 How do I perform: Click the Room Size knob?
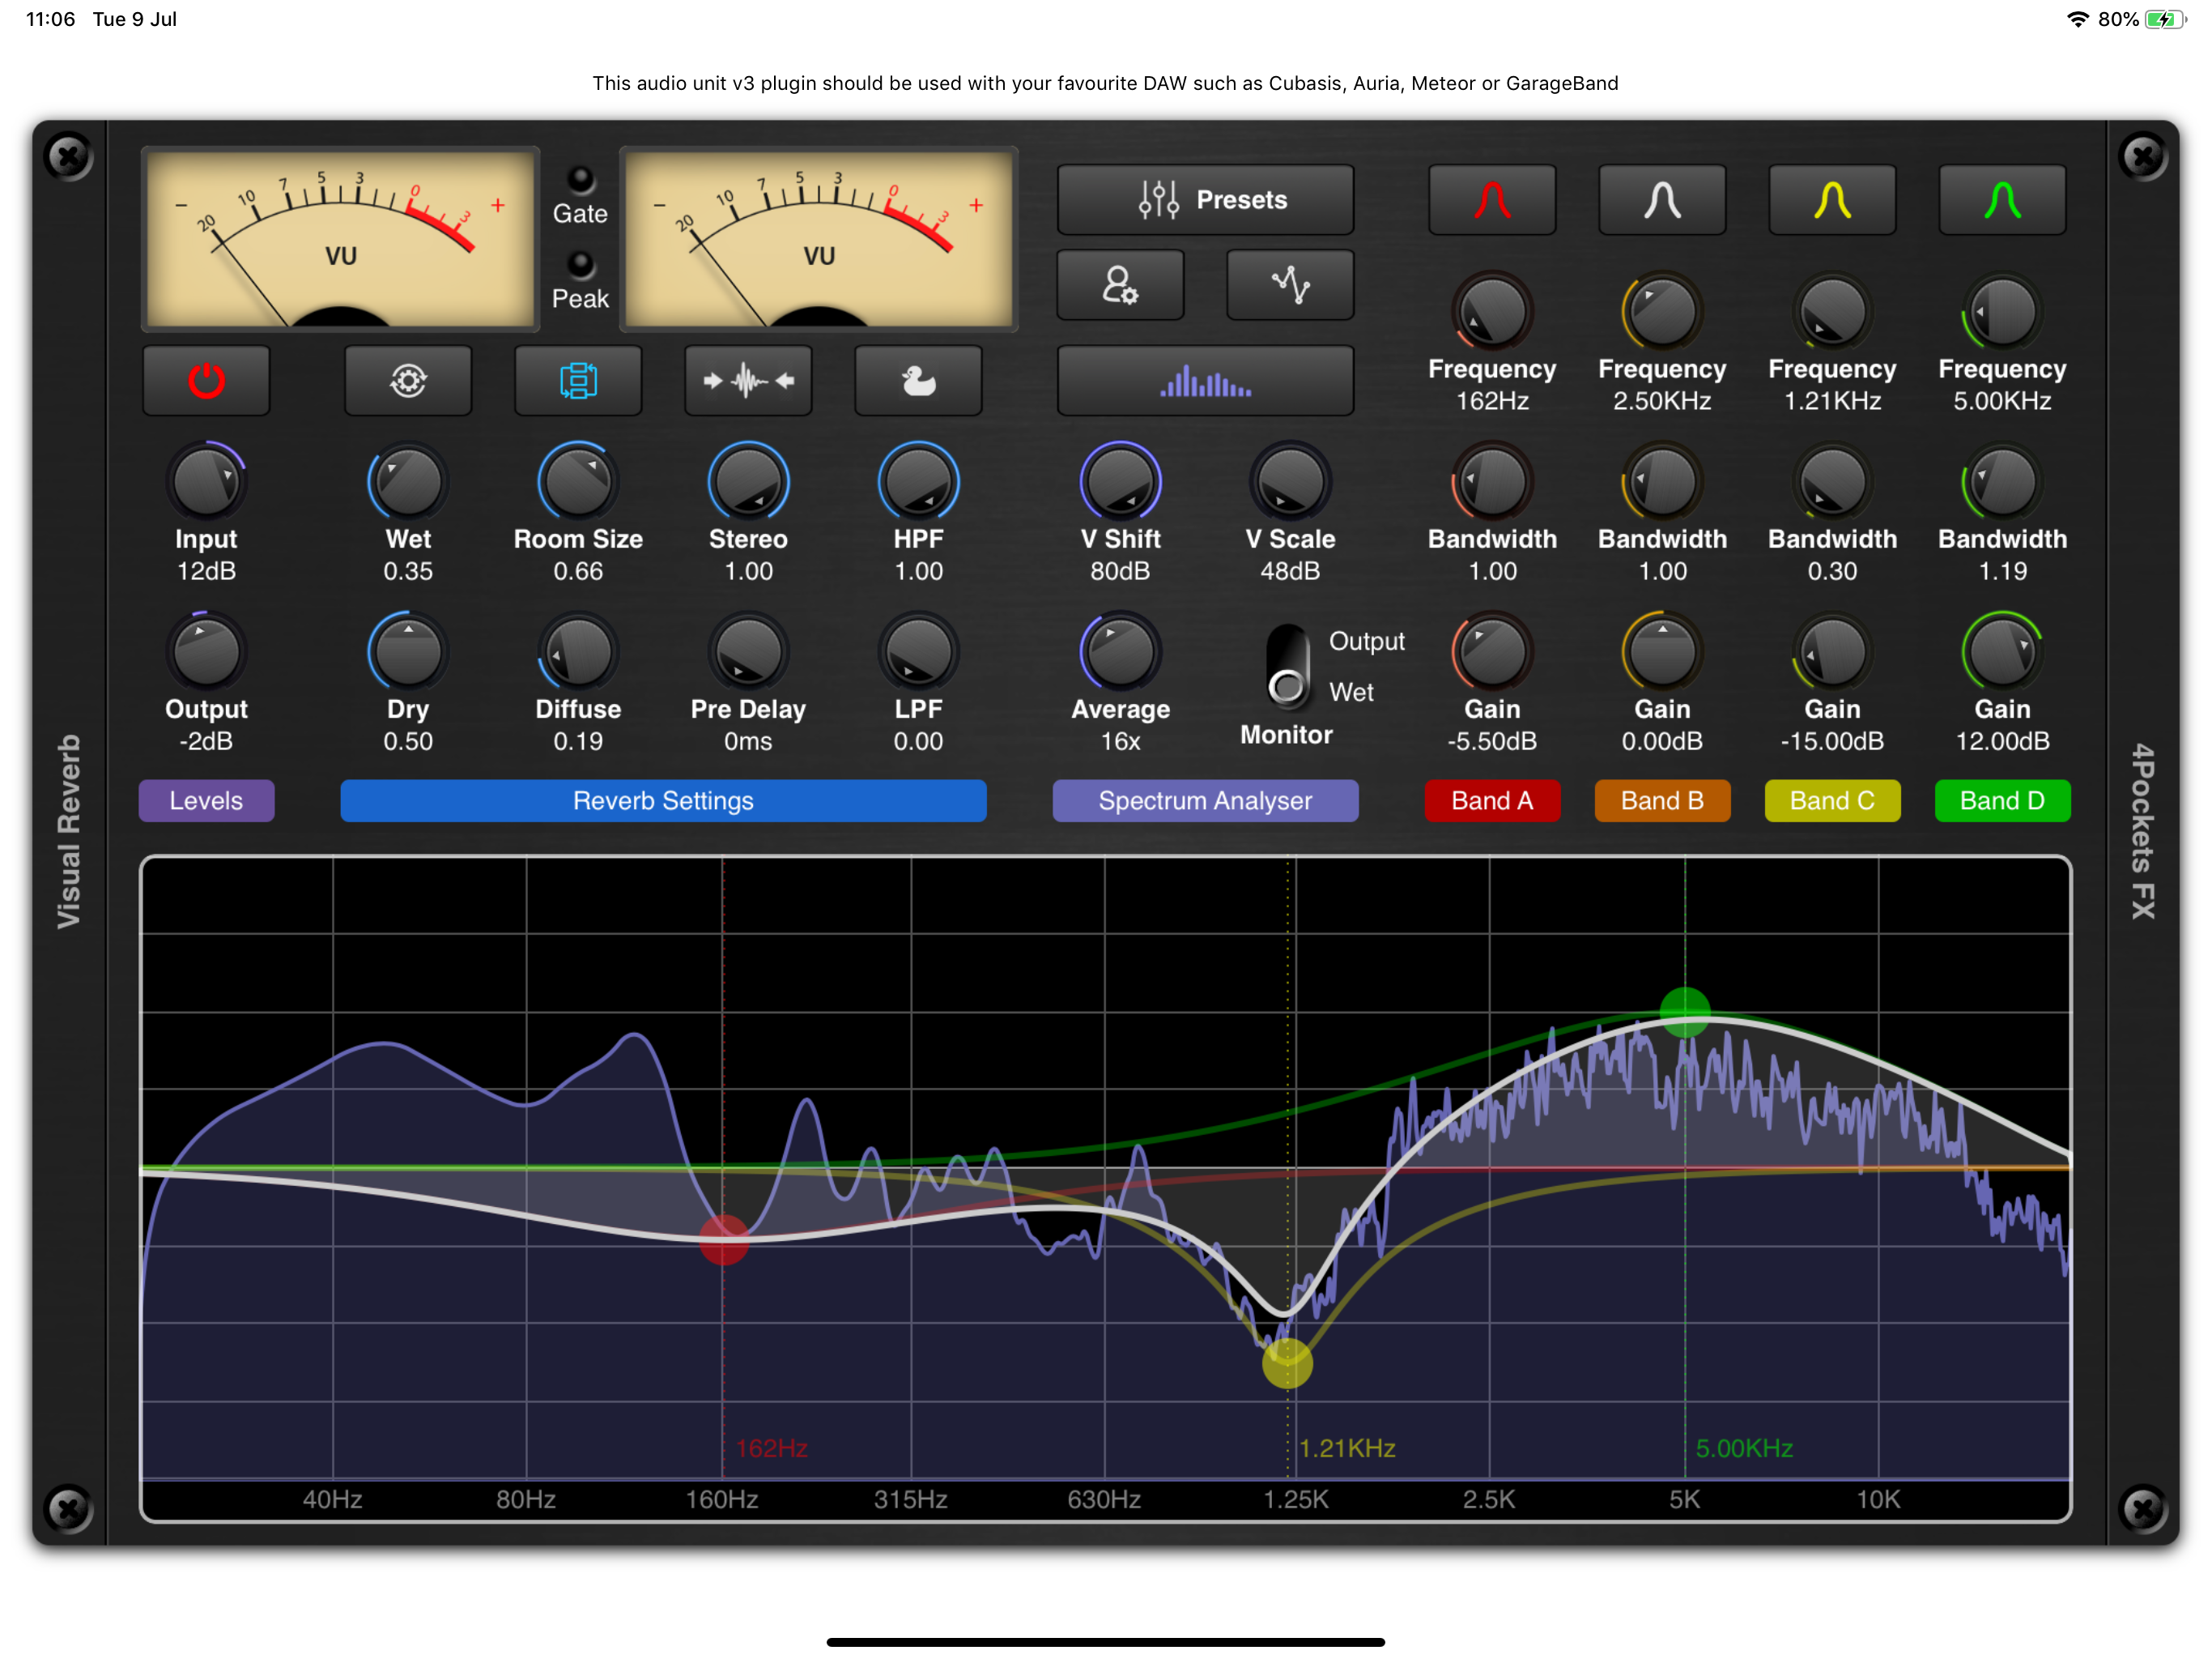(578, 482)
